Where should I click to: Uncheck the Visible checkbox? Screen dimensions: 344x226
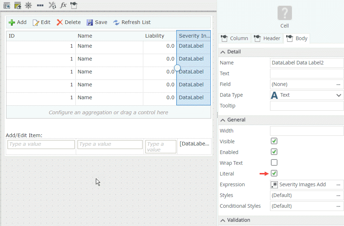point(274,141)
